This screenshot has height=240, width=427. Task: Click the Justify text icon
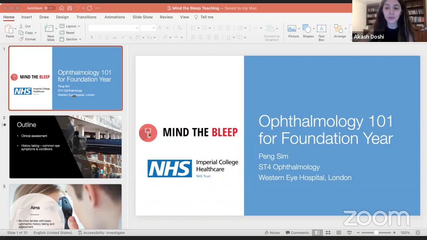tap(216, 37)
